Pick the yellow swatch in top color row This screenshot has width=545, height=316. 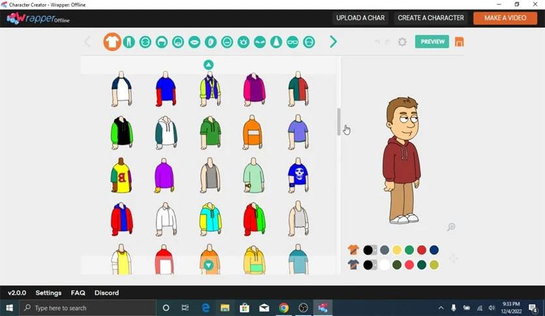pos(396,250)
